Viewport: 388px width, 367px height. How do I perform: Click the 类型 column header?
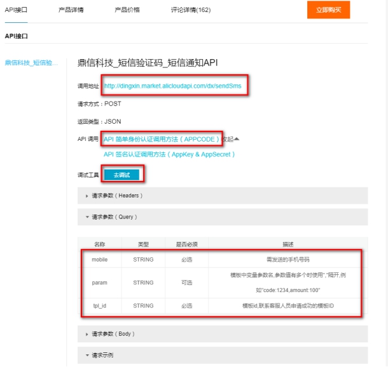pos(143,244)
